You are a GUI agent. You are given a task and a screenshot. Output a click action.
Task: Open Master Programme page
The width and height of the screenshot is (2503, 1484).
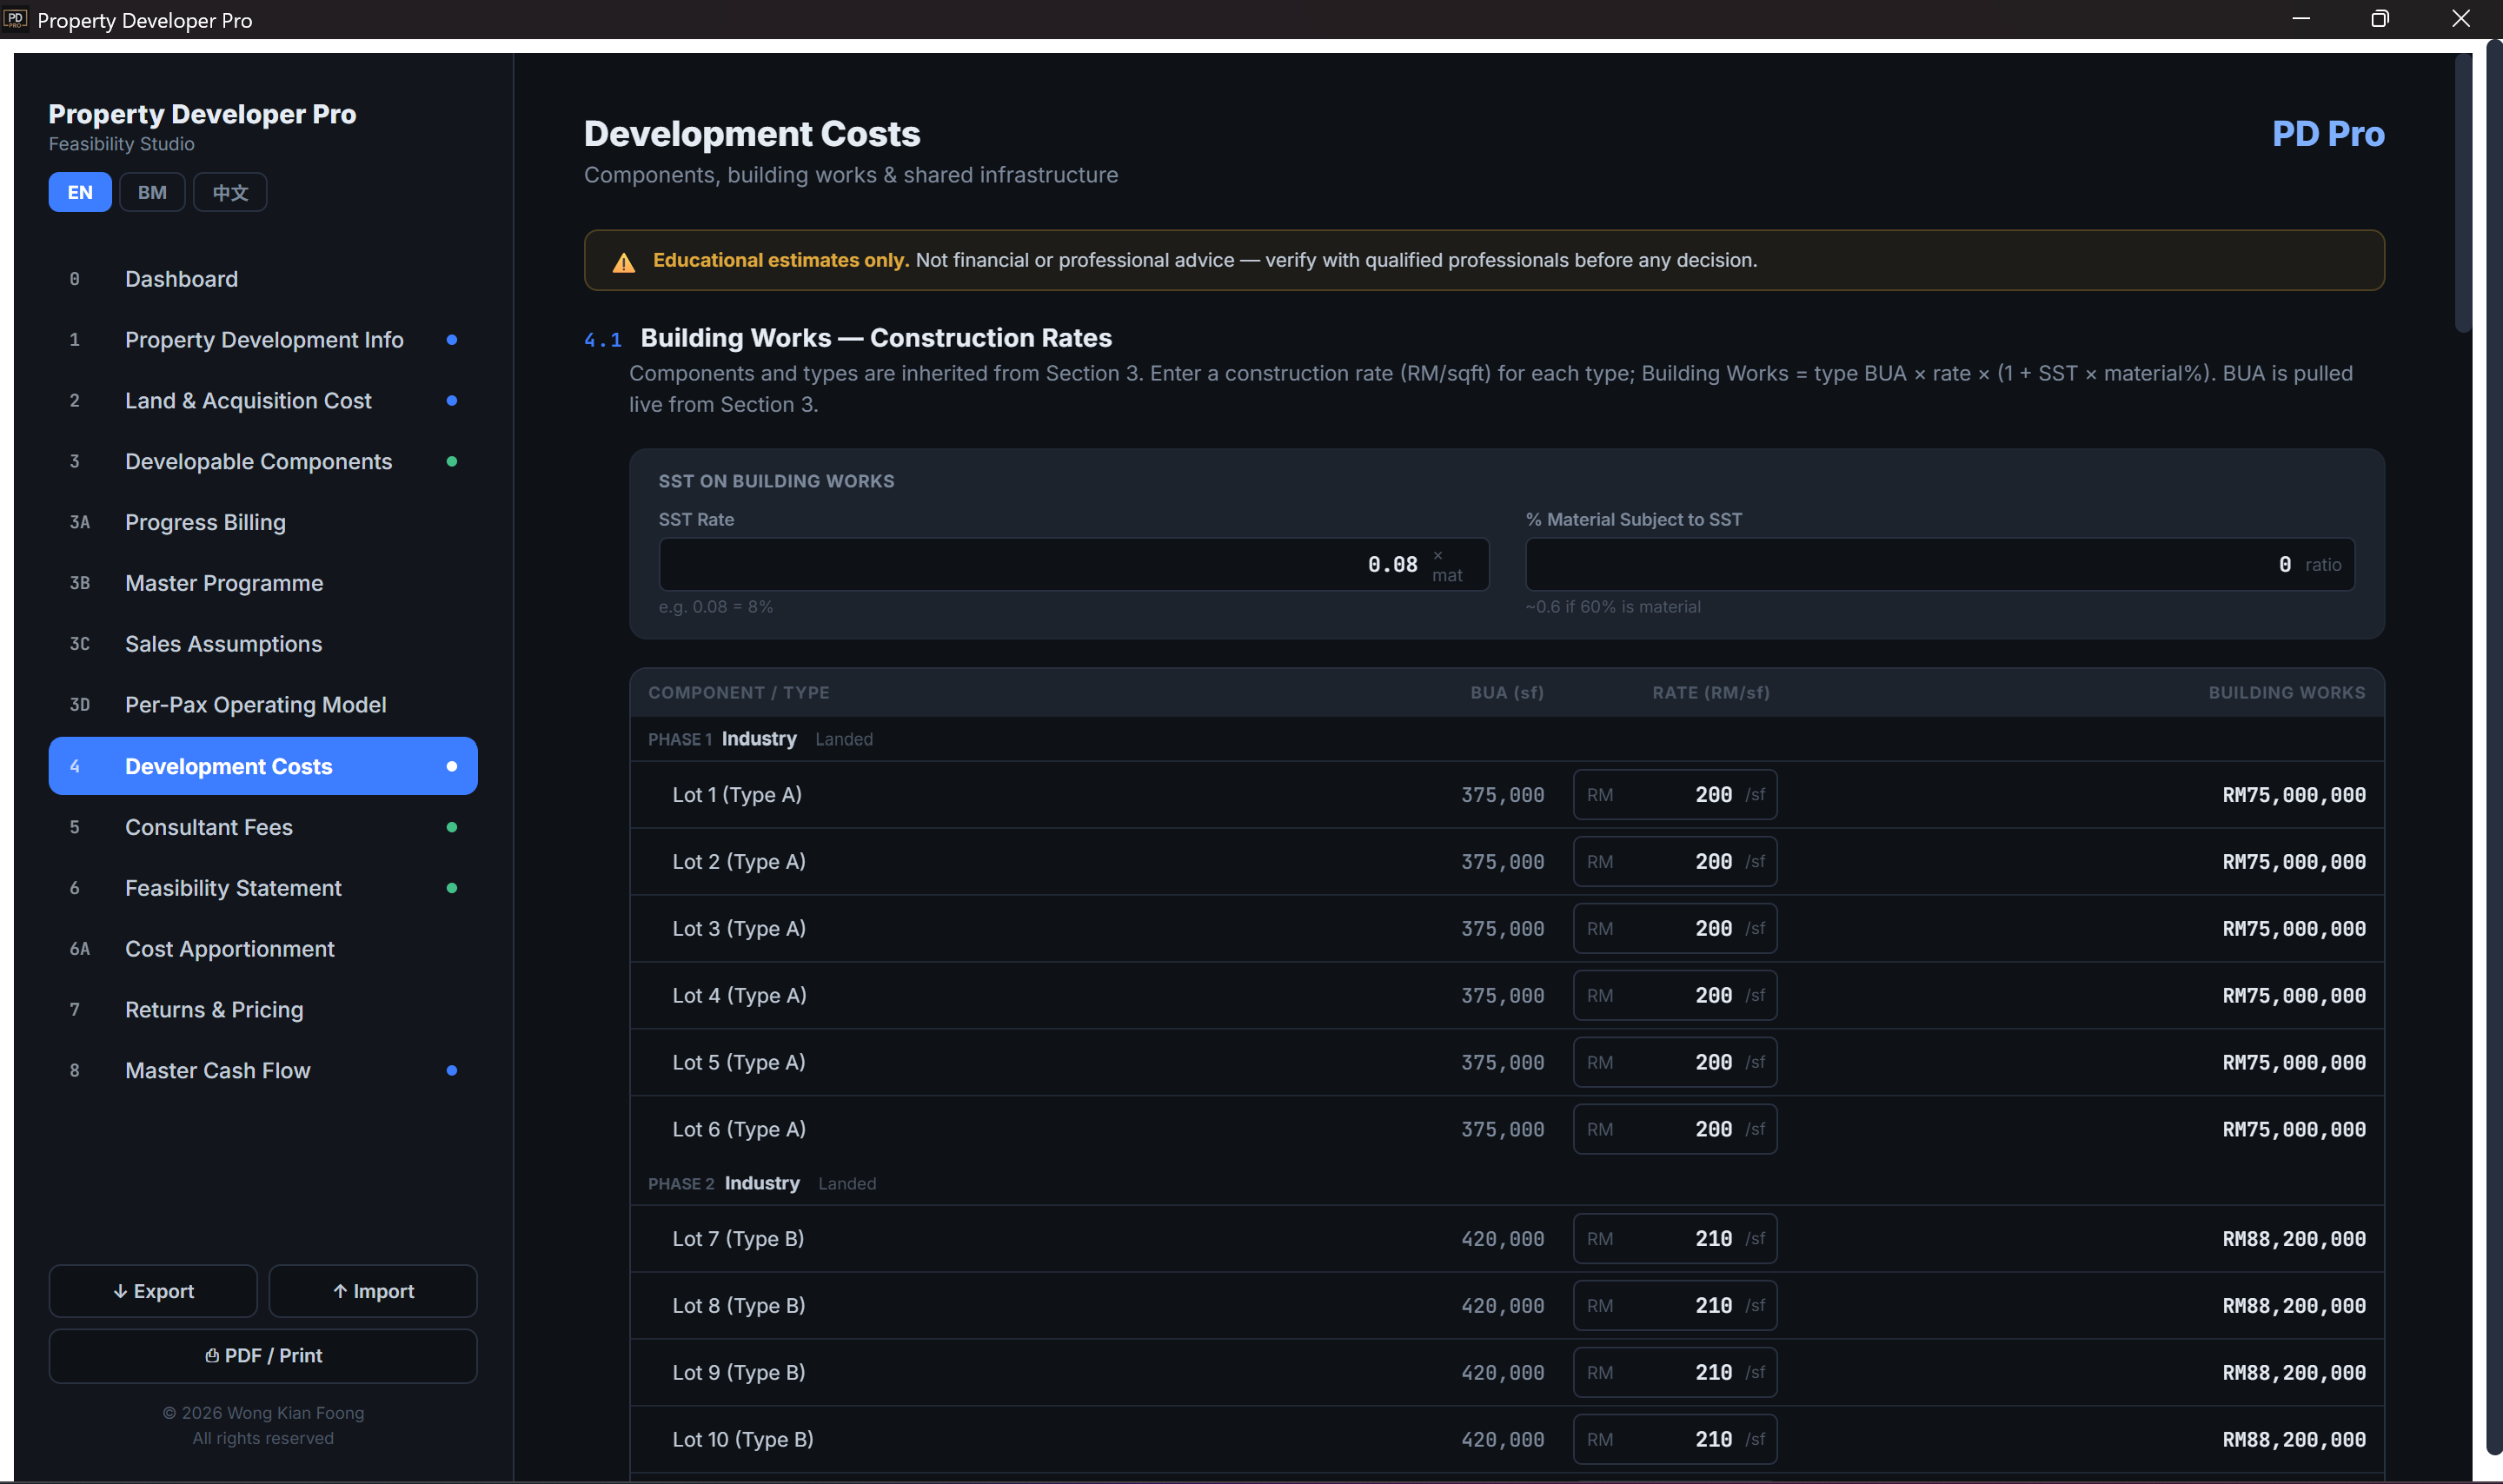click(x=263, y=584)
